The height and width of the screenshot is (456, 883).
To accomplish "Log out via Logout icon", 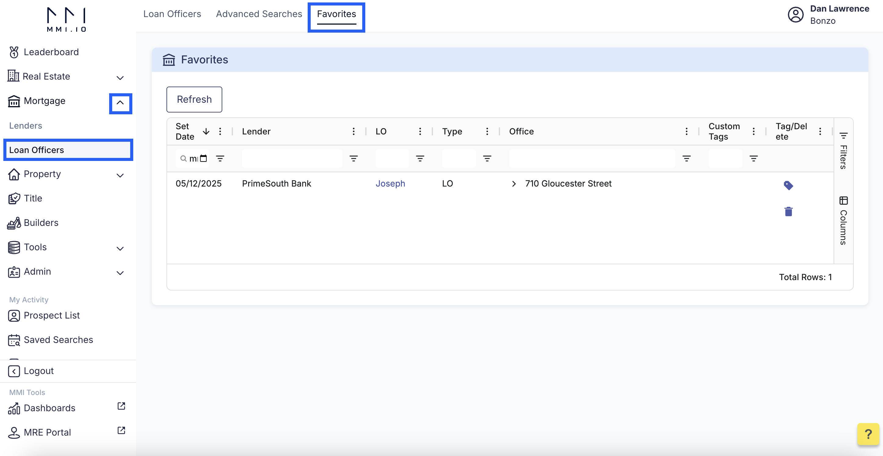I will (x=14, y=371).
